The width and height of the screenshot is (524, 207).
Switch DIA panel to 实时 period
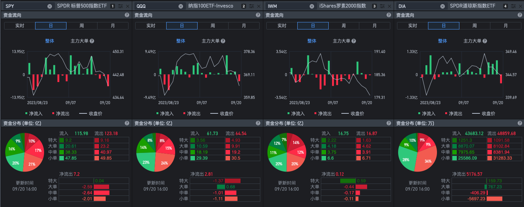coord(413,26)
